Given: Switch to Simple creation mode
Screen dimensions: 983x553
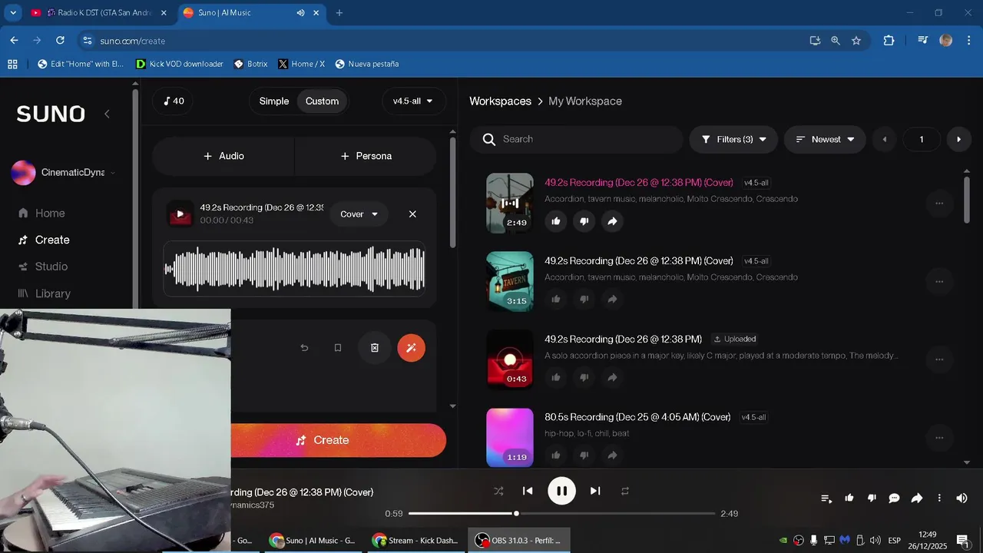Looking at the screenshot, I should point(274,101).
